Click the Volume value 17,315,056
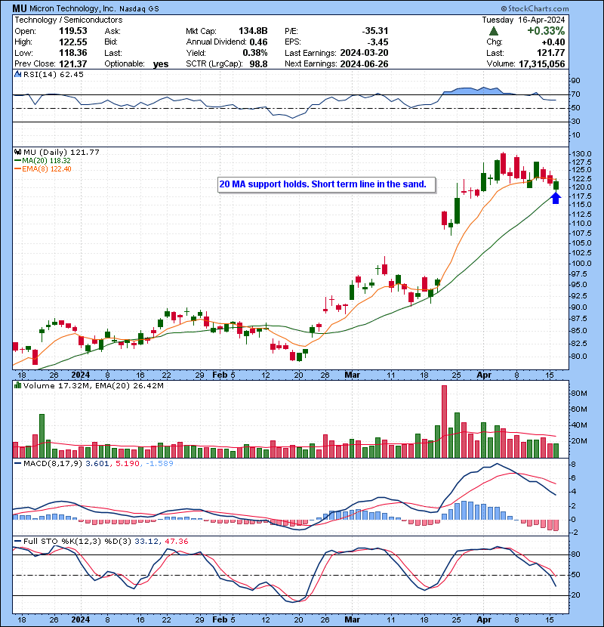604x627 pixels. pos(542,63)
